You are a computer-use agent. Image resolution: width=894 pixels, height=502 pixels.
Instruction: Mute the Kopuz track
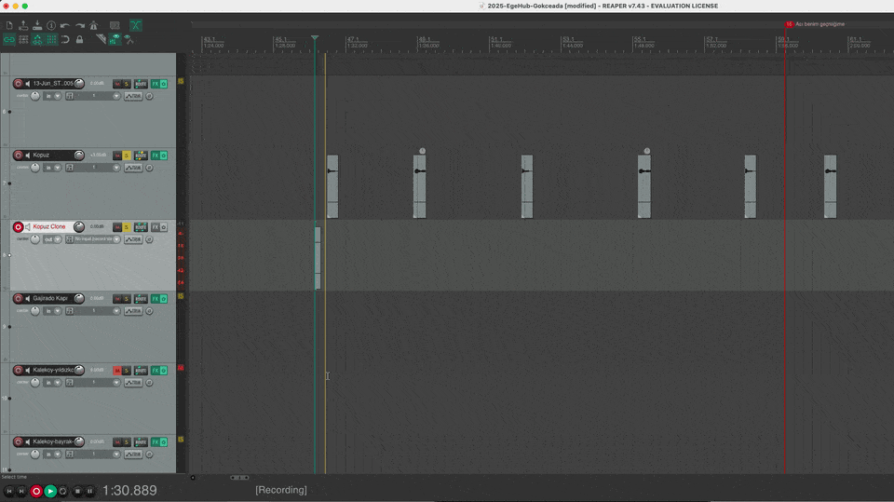[117, 156]
